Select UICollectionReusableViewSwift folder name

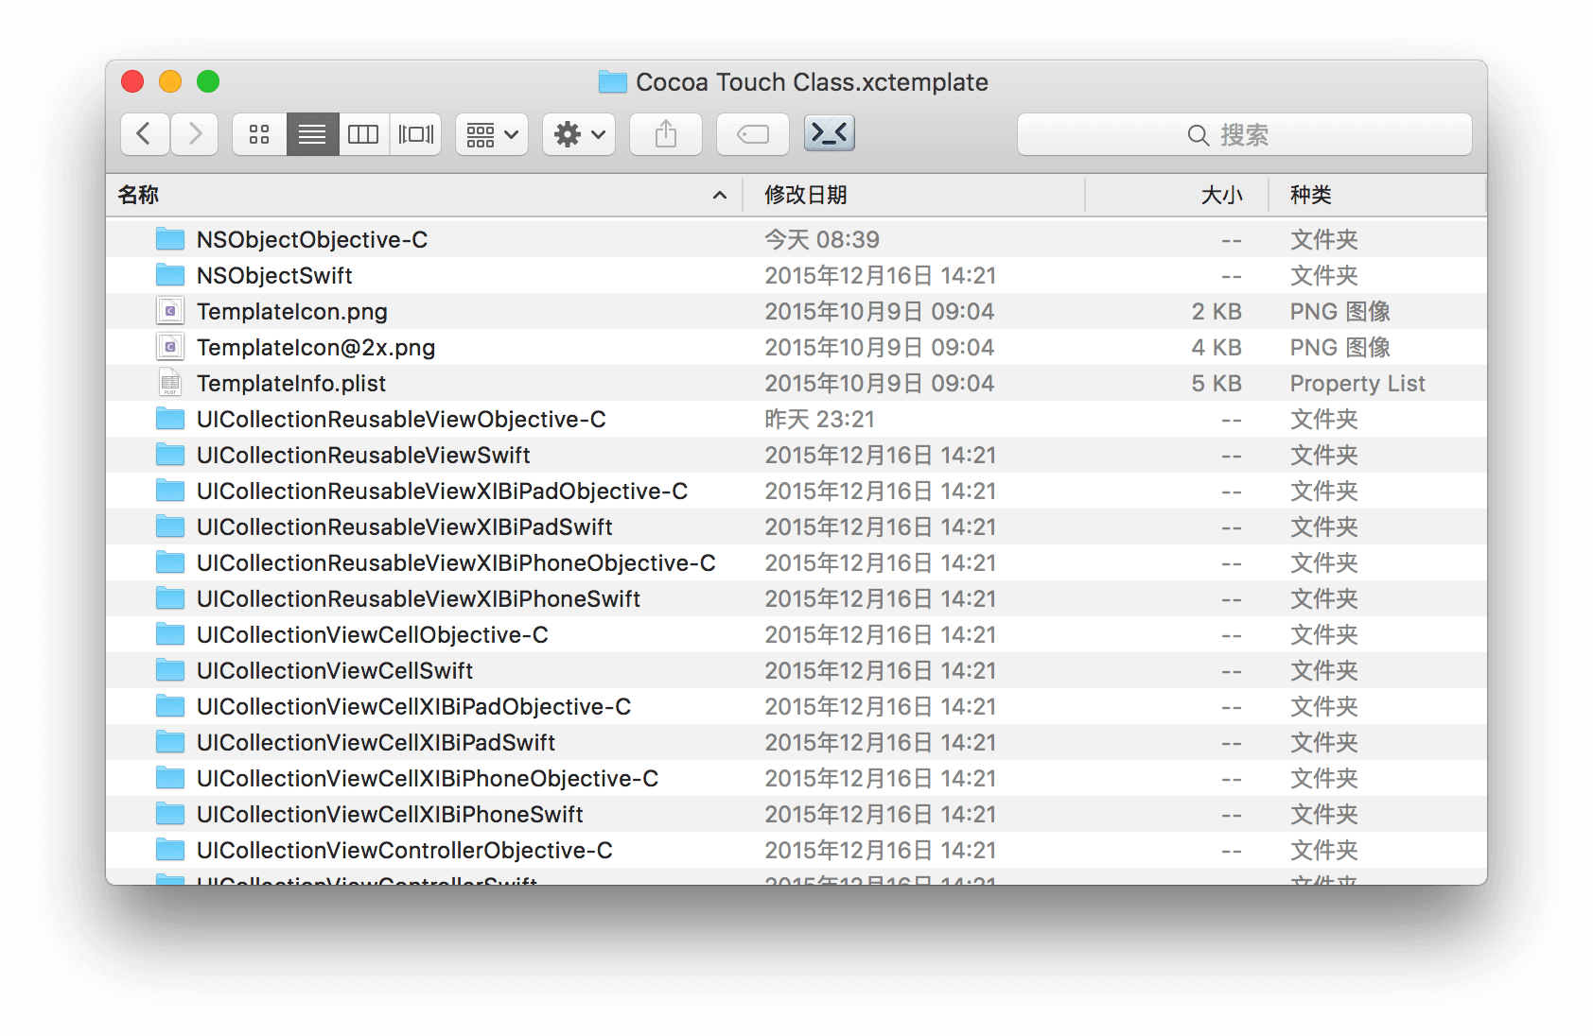click(x=363, y=456)
